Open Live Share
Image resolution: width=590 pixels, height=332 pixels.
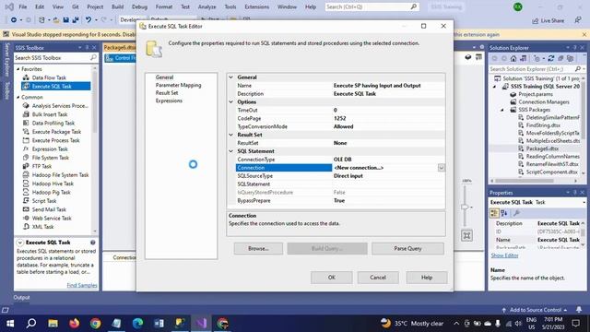[x=548, y=20]
